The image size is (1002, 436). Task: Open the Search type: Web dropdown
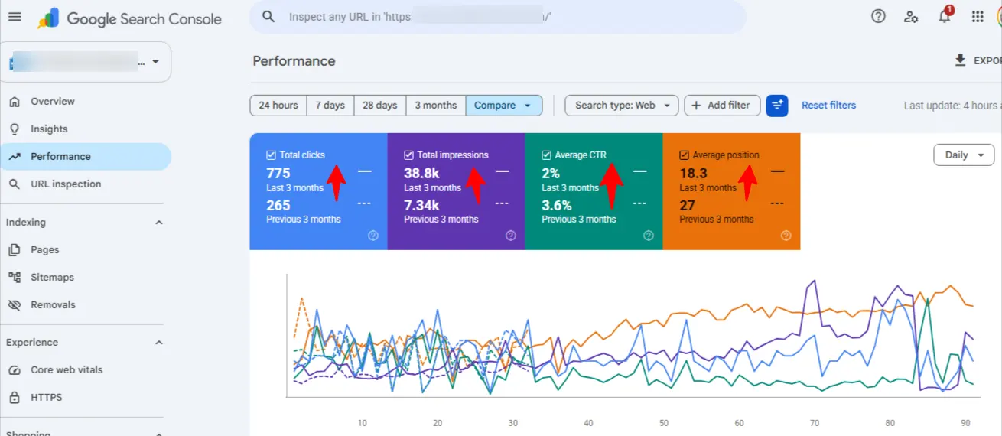click(621, 106)
